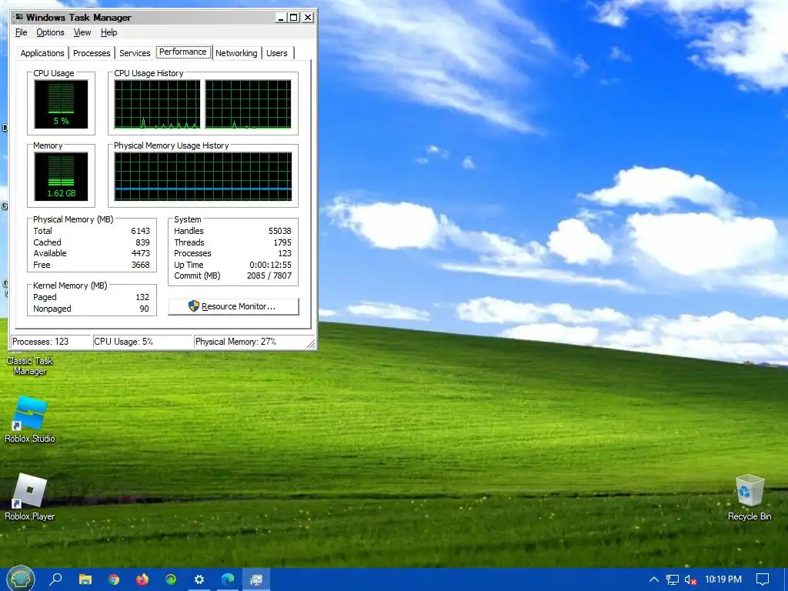788x591 pixels.
Task: Open the green swirl app in taskbar
Action: (171, 579)
